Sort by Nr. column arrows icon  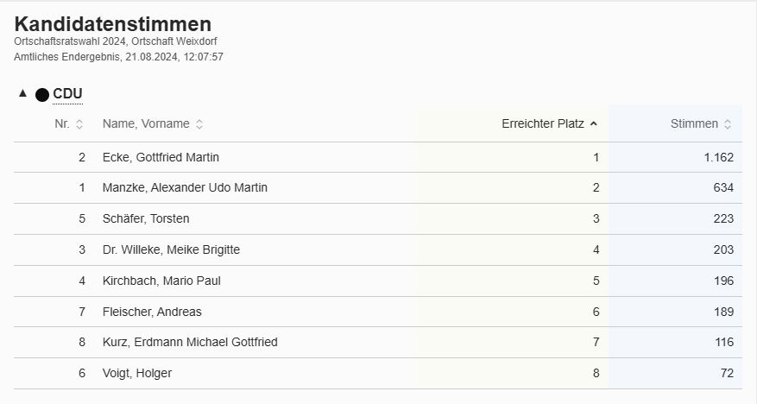point(79,124)
